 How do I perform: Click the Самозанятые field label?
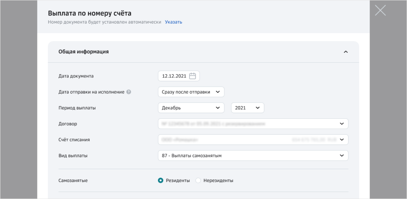click(x=73, y=181)
